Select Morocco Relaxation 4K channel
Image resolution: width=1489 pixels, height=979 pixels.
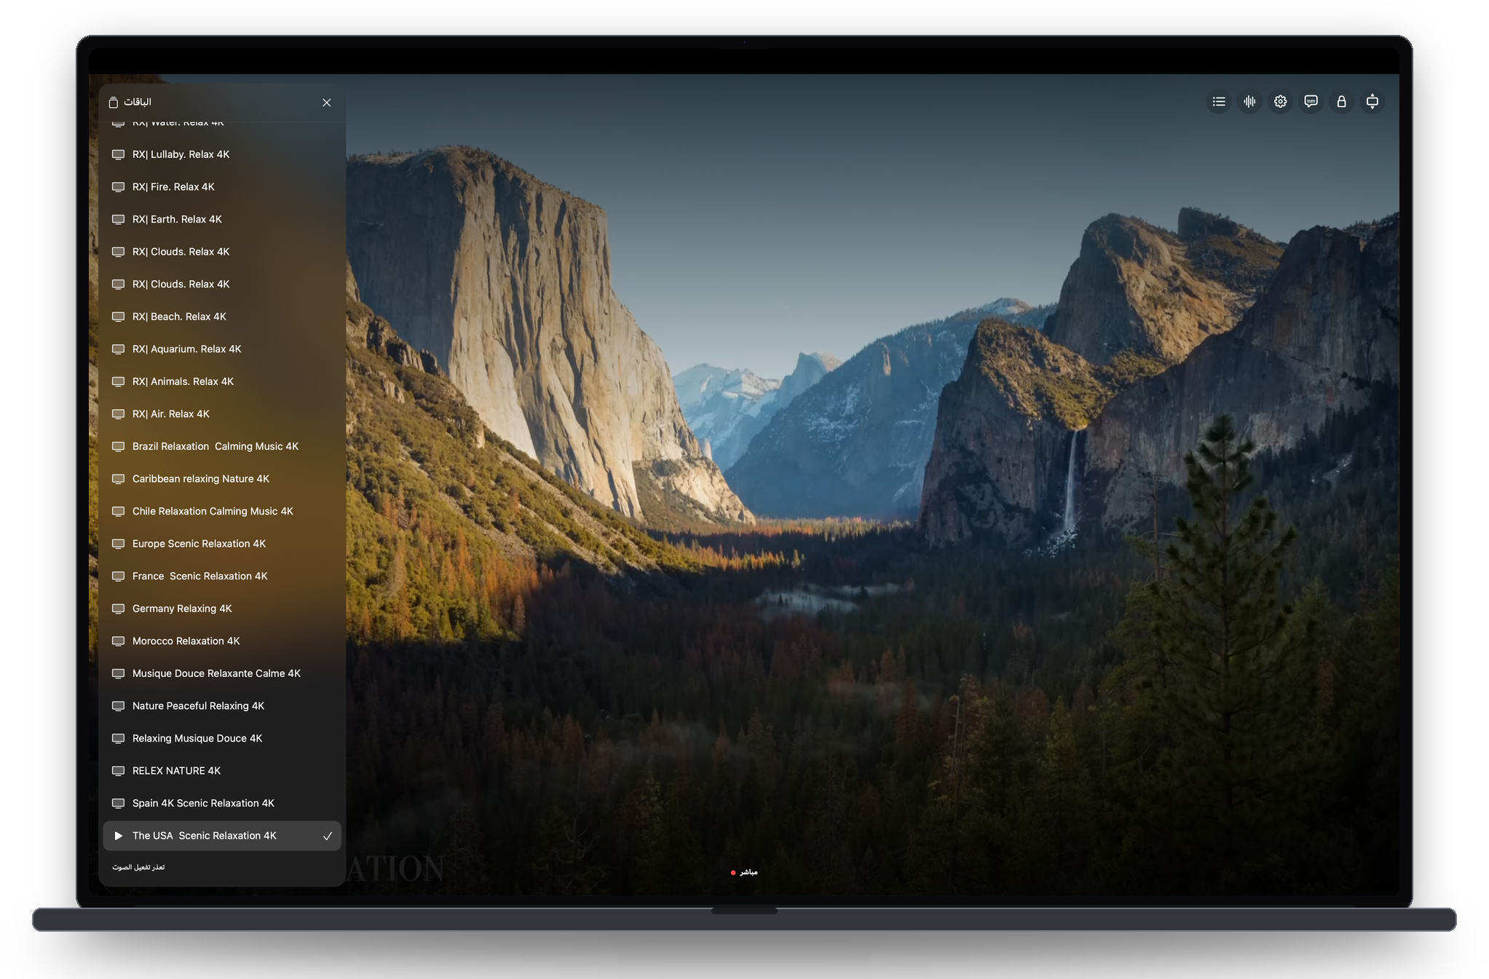point(222,641)
